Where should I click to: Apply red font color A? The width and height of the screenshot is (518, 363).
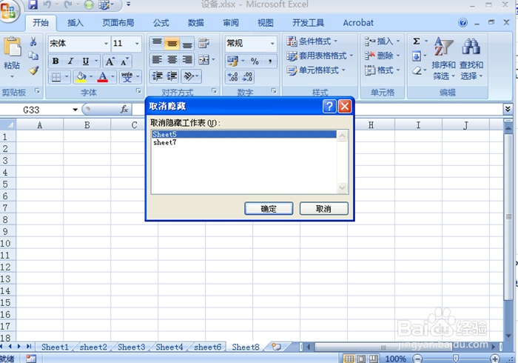[103, 77]
